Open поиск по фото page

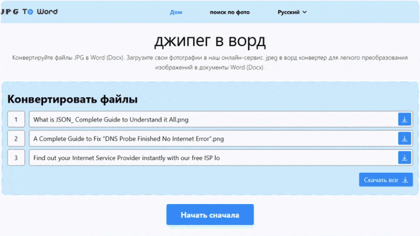tap(230, 12)
